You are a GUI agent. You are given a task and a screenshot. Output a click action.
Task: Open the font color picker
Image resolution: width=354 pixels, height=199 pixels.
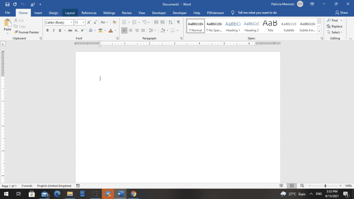click(115, 30)
